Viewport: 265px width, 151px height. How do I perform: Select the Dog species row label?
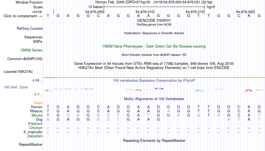coord(39,120)
